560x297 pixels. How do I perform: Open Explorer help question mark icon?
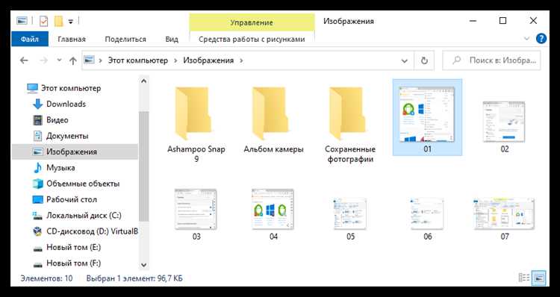pyautogui.click(x=541, y=39)
